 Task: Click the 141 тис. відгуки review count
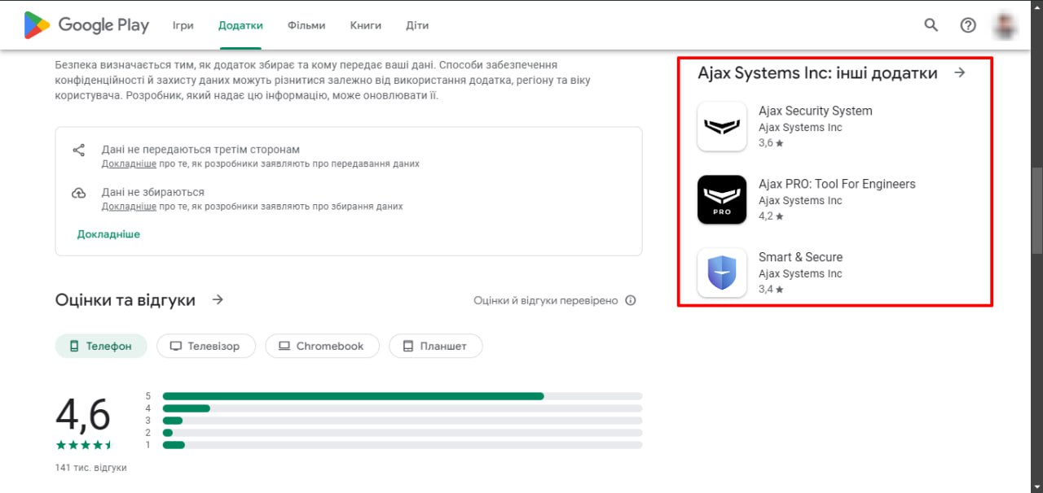[91, 468]
